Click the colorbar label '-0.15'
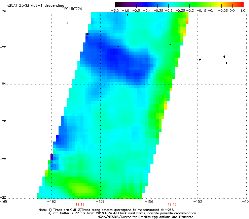 202,11
